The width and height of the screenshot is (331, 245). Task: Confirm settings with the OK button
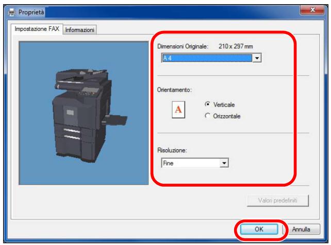pos(259,229)
